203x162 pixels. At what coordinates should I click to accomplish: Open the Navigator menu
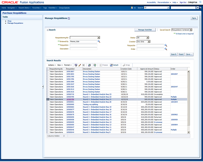(x=12, y=8)
